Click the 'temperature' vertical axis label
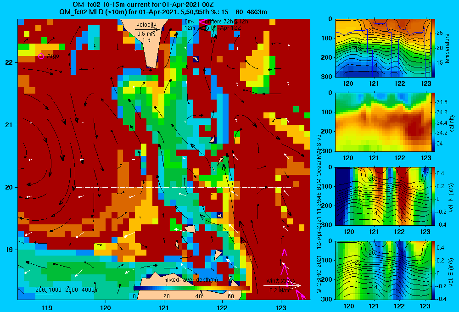Image resolution: width=459 pixels, height=312 pixels. 447,48
